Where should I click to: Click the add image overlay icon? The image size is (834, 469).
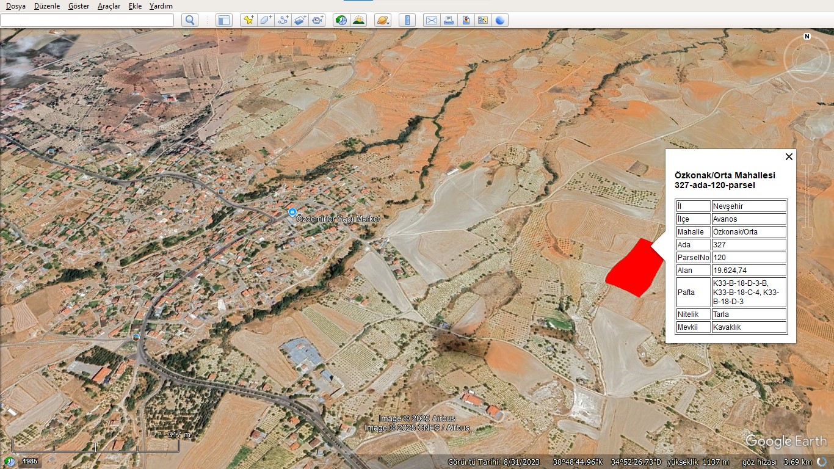[300, 20]
